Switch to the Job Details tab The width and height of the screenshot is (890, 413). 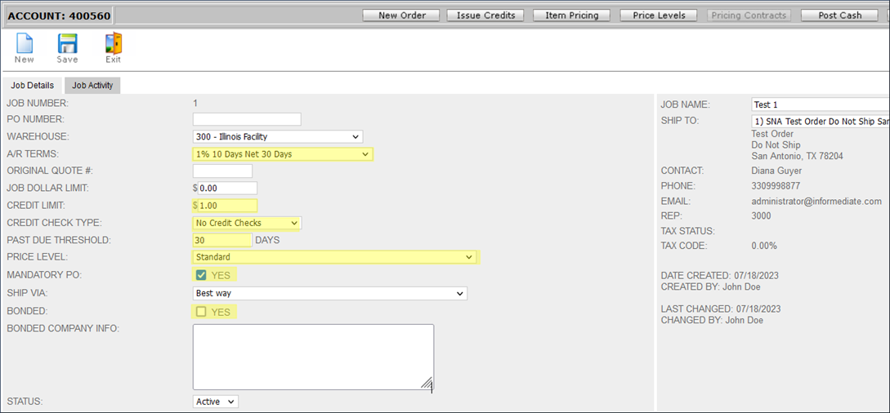point(33,86)
